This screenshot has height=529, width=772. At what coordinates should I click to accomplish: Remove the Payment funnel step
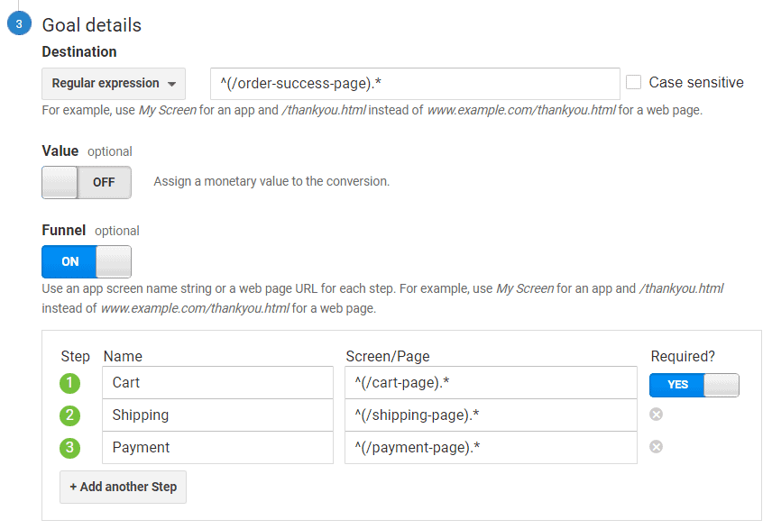[x=656, y=447]
